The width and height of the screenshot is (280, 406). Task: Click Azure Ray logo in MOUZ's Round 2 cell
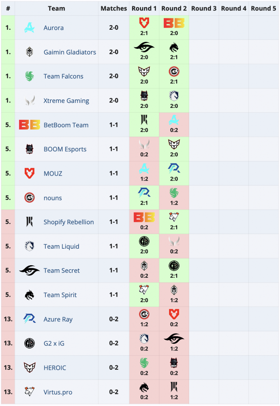174,169
